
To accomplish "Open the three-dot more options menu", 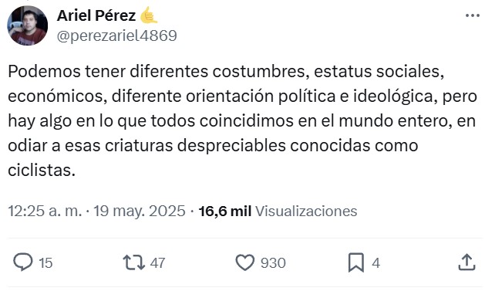I will pos(473,15).
